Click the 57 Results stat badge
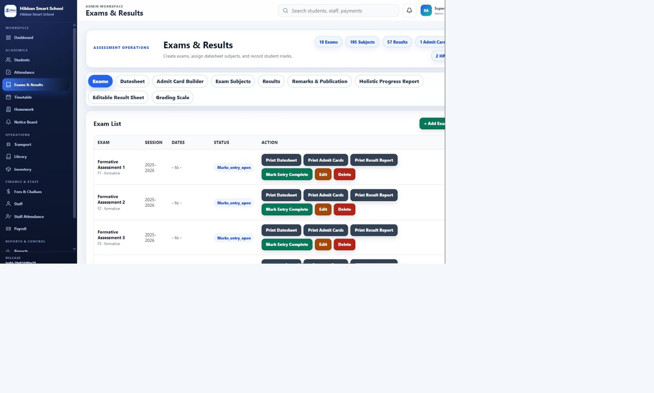654x393 pixels. click(397, 42)
